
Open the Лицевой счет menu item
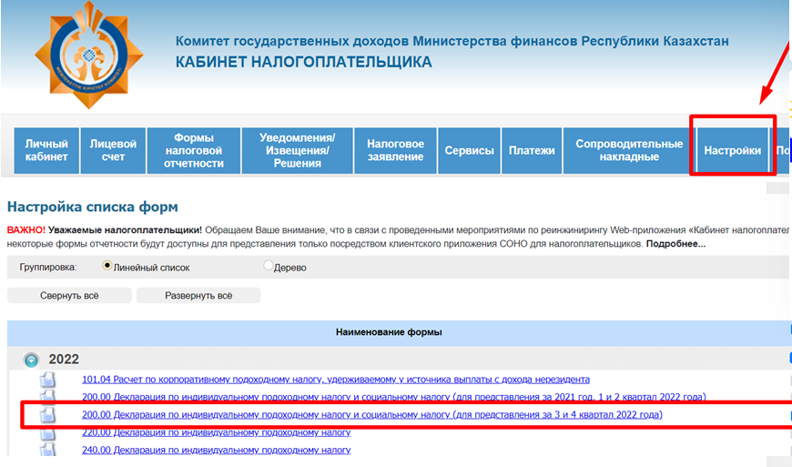click(x=113, y=150)
